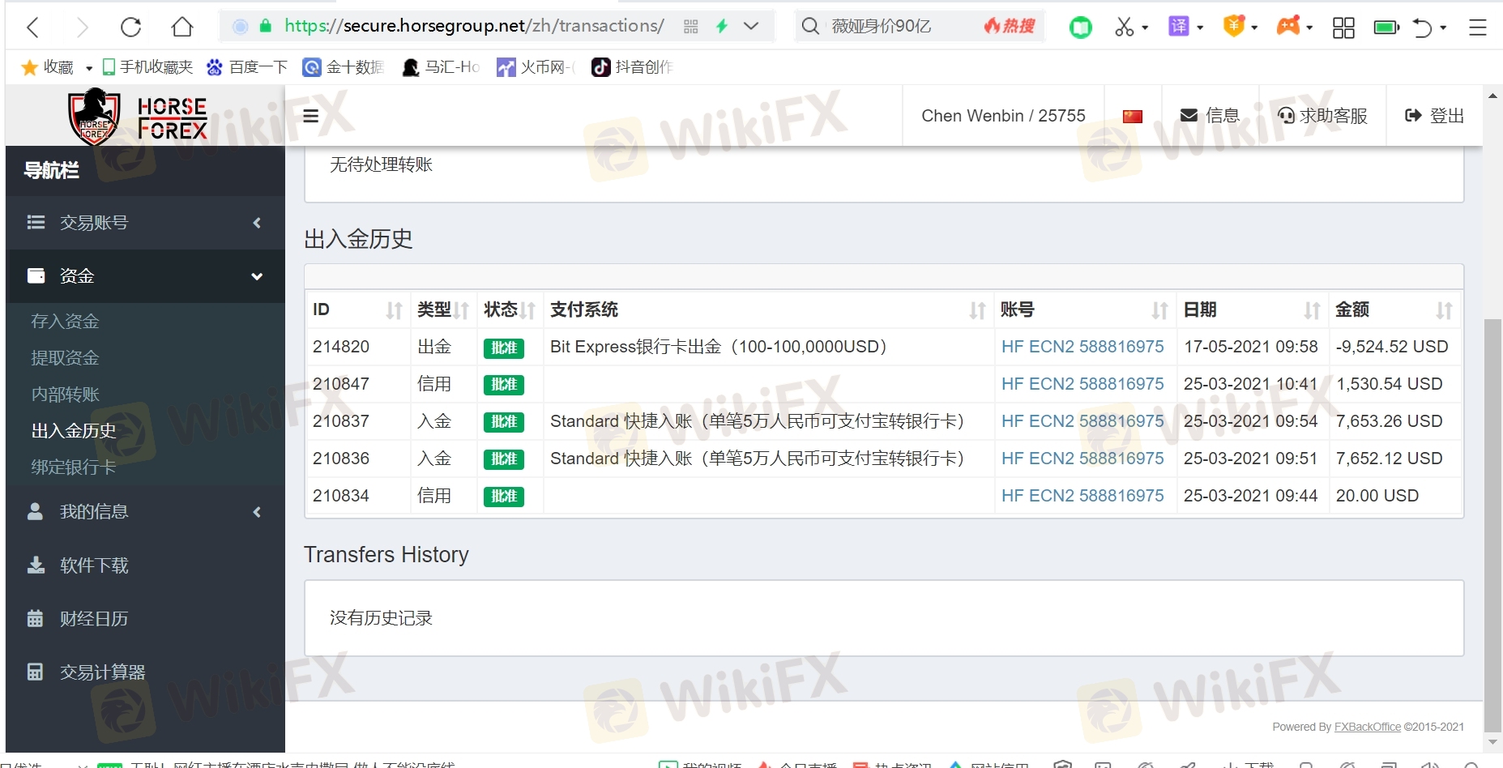Screen dimensions: 1503x768
Task: Select 提取资金 withdrawal menu item
Action: click(65, 358)
